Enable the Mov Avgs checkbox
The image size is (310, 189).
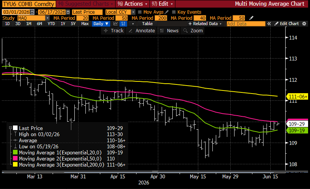[140, 12]
